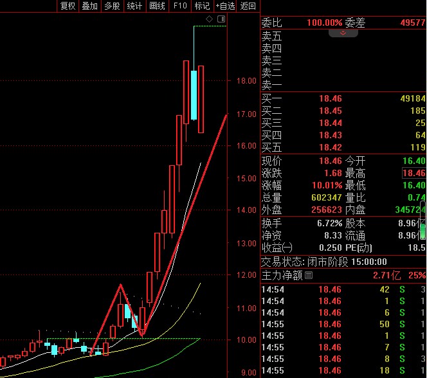The height and width of the screenshot is (378, 427).
Task: Click the tall cyan candlestick near 18.00
Action: 194,94
